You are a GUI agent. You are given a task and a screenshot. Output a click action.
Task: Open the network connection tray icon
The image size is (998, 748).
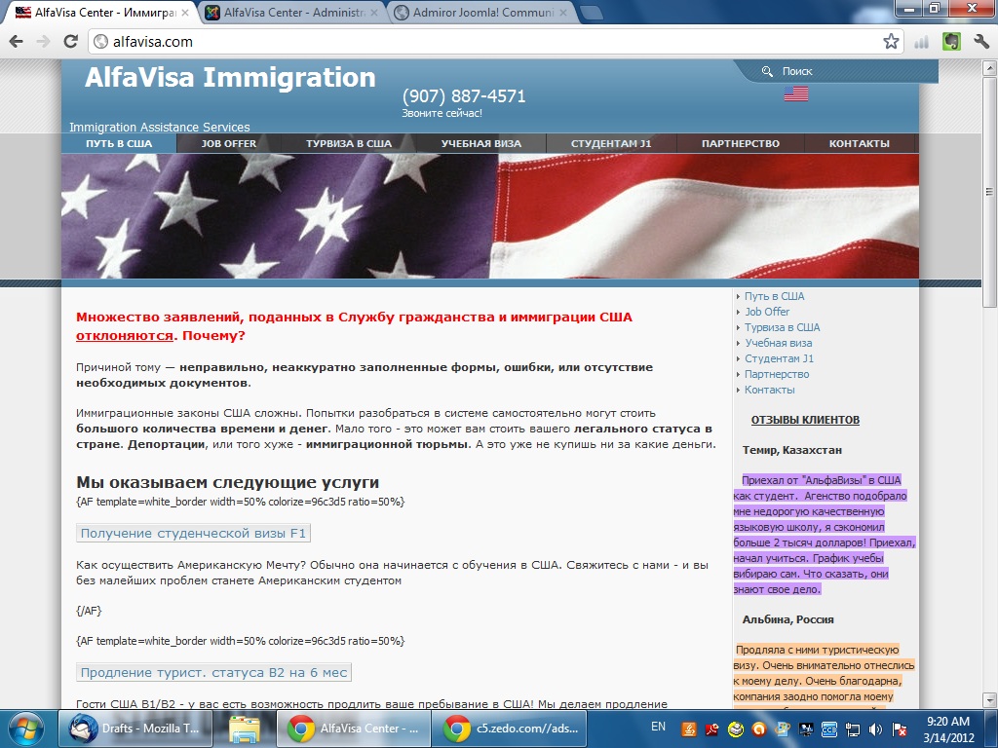coord(852,729)
